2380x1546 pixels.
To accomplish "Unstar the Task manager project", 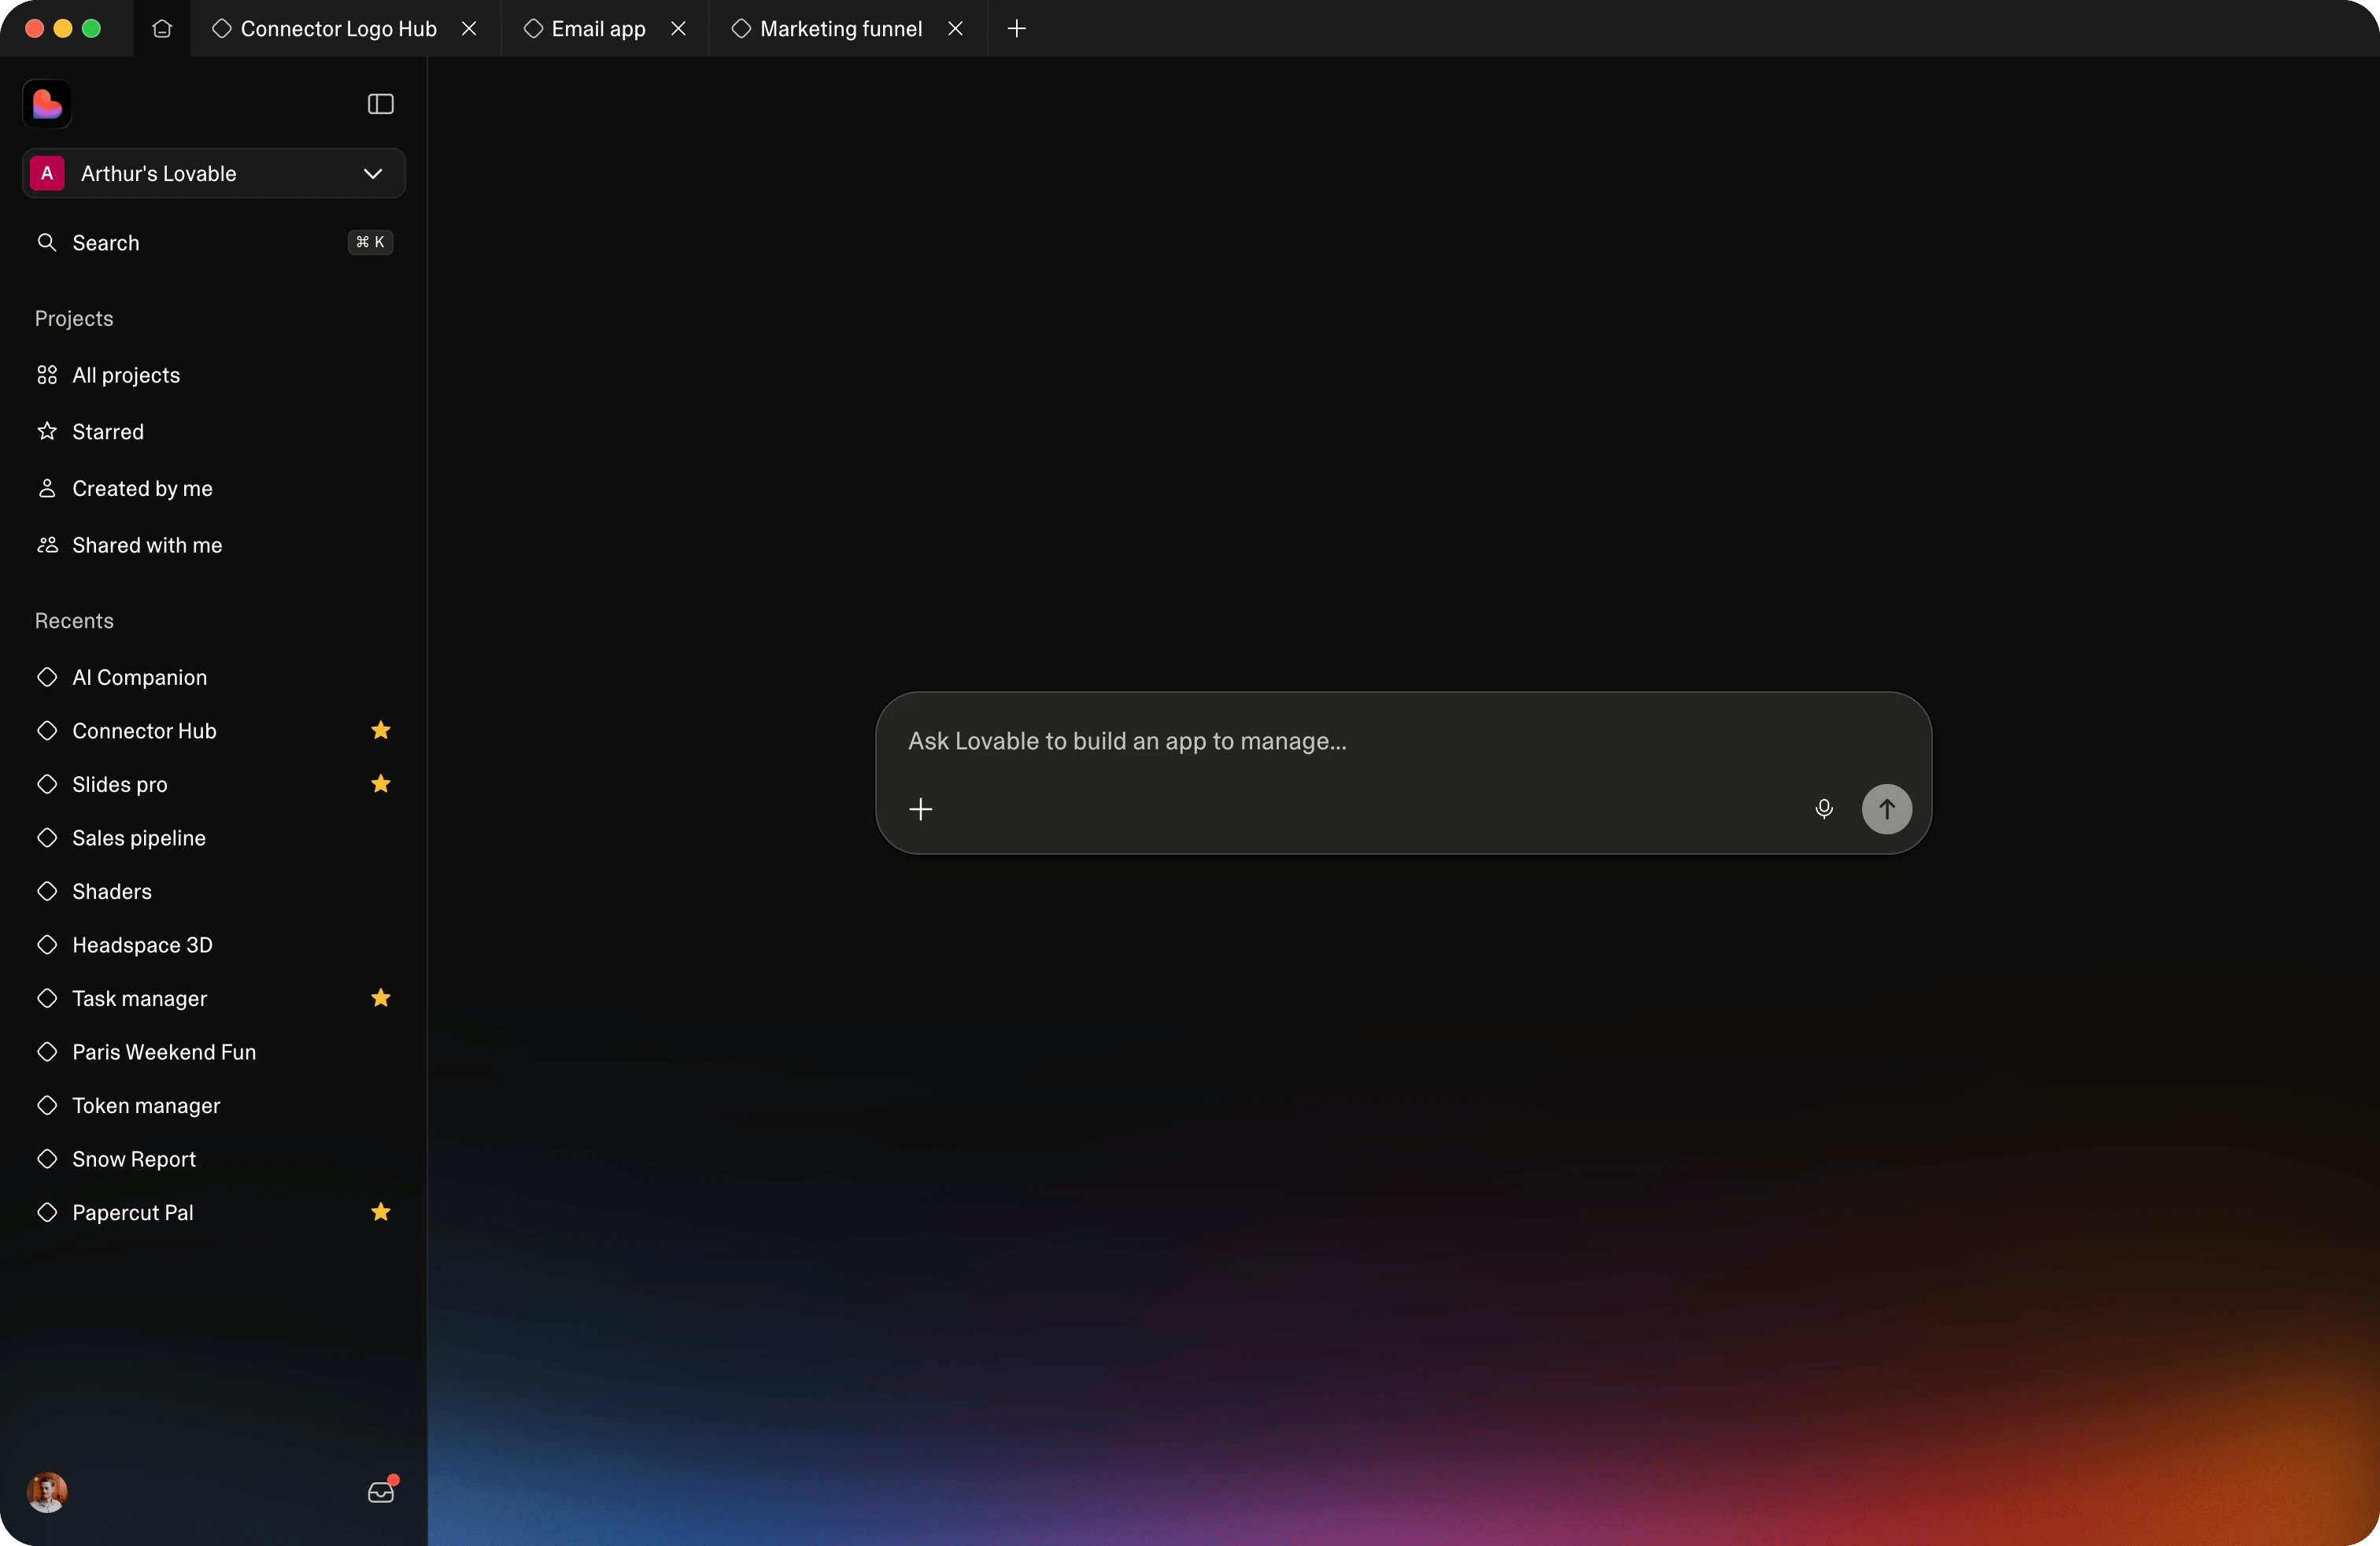I will coord(380,999).
